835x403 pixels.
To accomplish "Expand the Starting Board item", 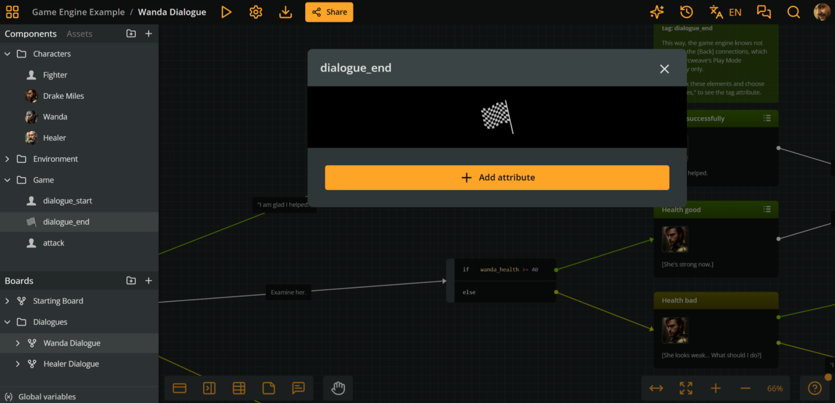I will pos(7,301).
